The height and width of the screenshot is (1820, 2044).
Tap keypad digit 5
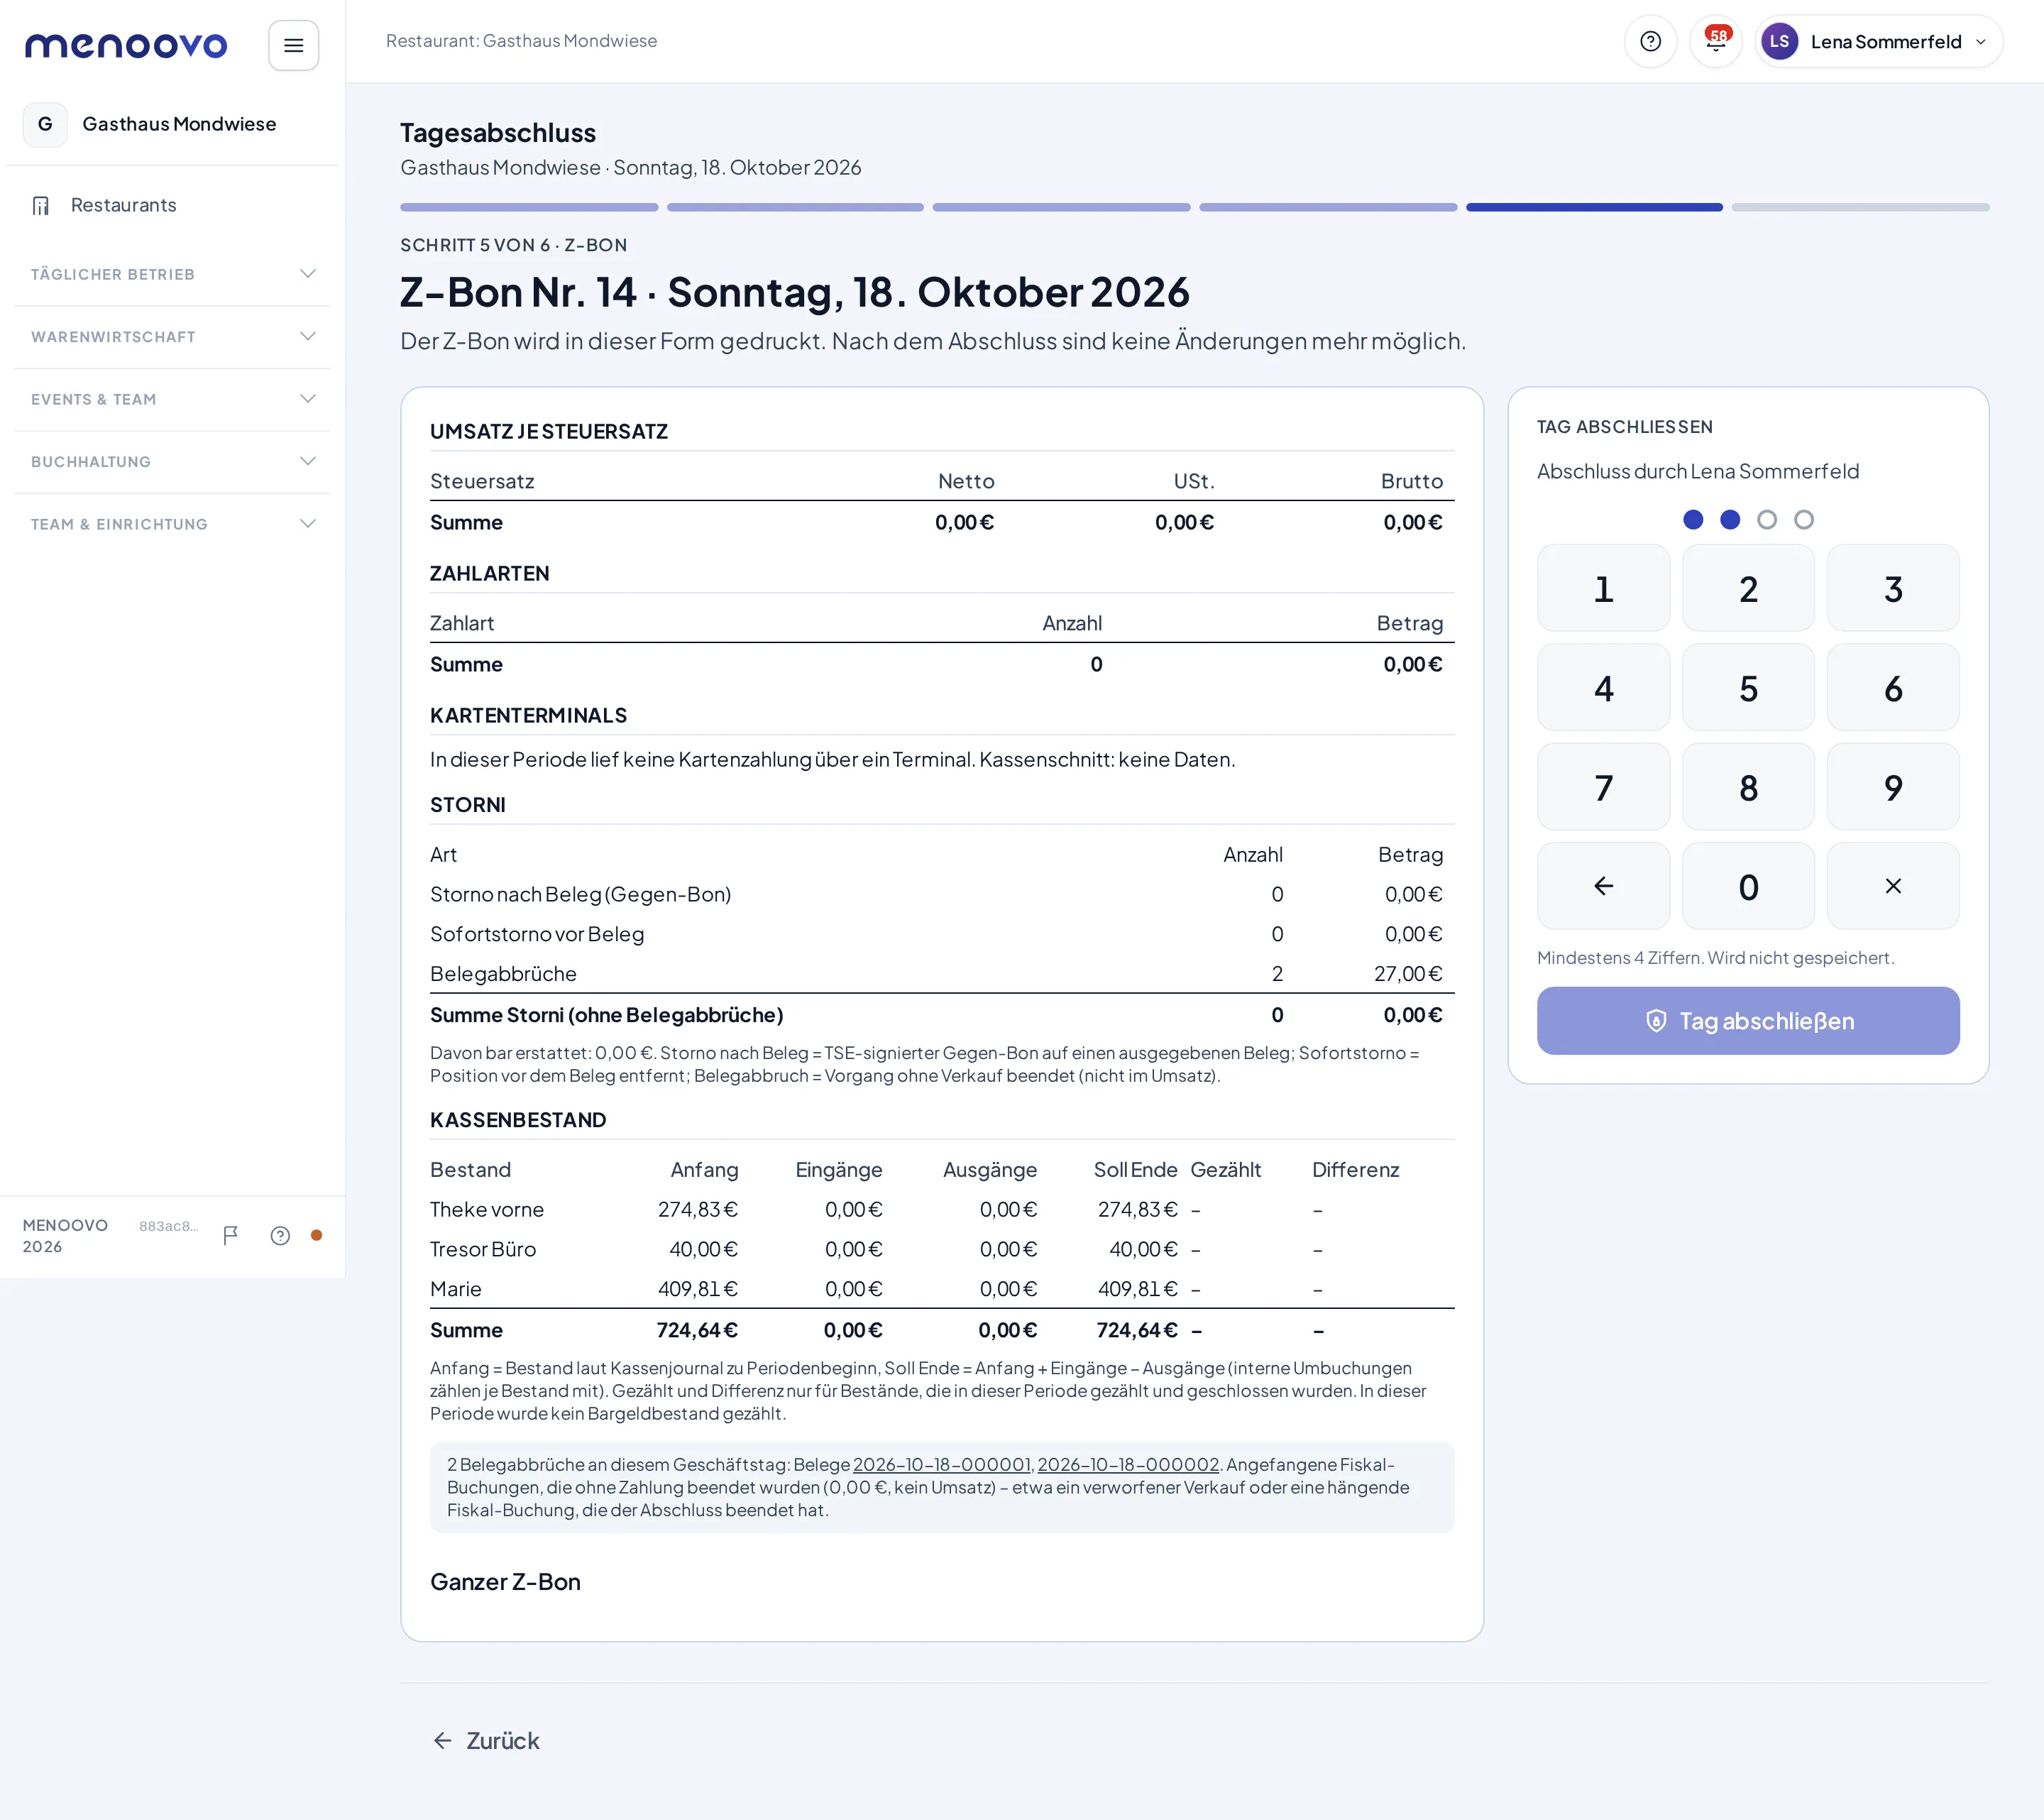click(x=1747, y=687)
